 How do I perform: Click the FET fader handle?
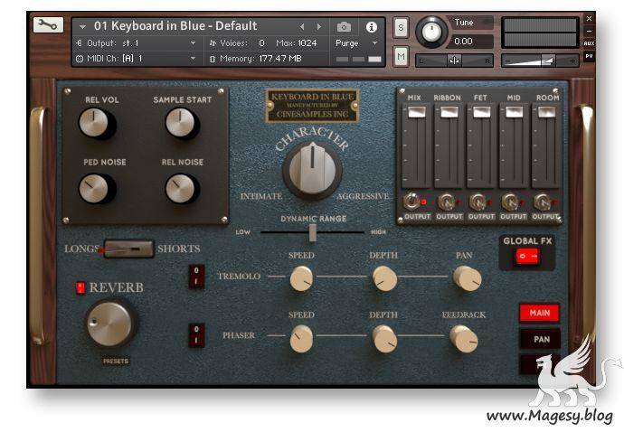point(481,112)
